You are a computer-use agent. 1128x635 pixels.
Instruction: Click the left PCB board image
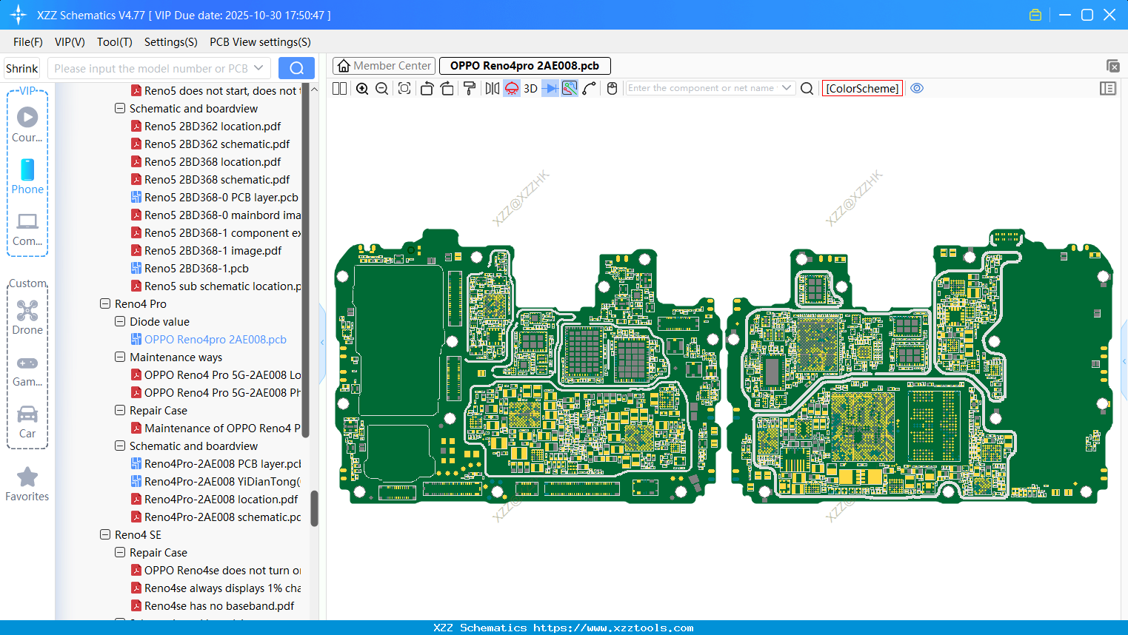pos(528,366)
